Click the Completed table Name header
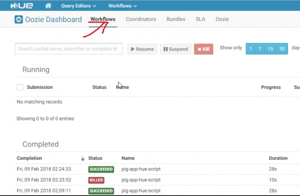 pyautogui.click(x=128, y=158)
